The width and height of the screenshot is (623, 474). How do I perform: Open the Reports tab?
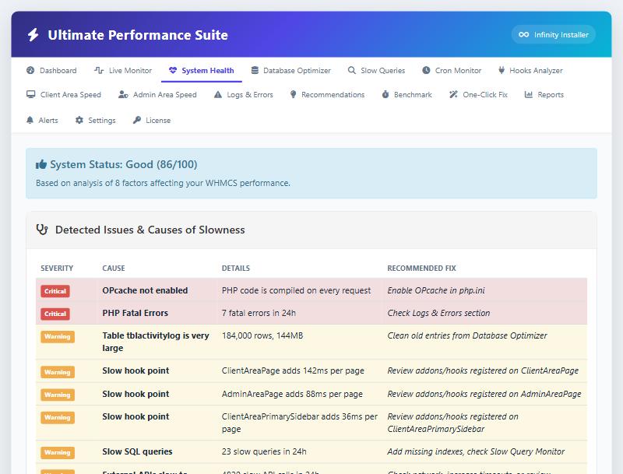pyautogui.click(x=544, y=94)
